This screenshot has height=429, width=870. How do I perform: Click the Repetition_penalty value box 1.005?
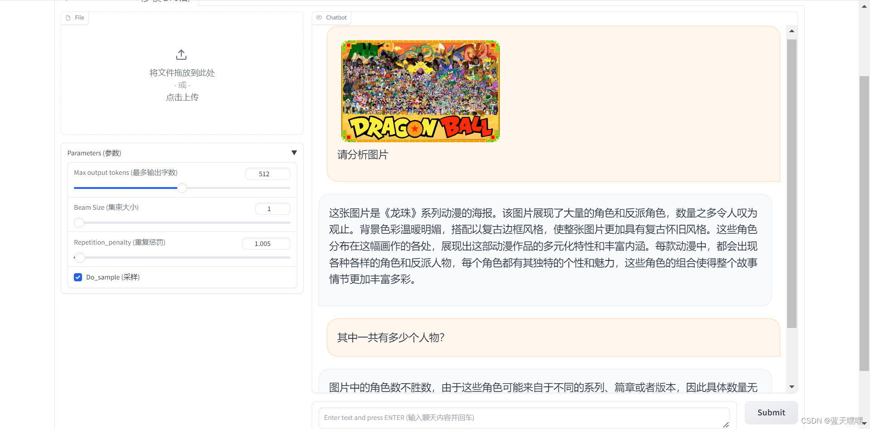tap(266, 244)
